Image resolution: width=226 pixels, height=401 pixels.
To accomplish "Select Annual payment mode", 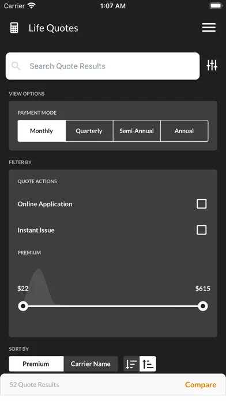I will 184,131.
